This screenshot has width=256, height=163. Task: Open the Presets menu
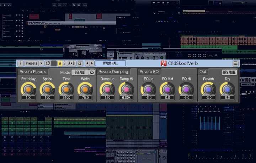pos(31,63)
